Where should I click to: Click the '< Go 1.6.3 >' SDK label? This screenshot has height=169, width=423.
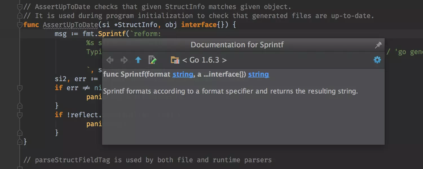204,60
